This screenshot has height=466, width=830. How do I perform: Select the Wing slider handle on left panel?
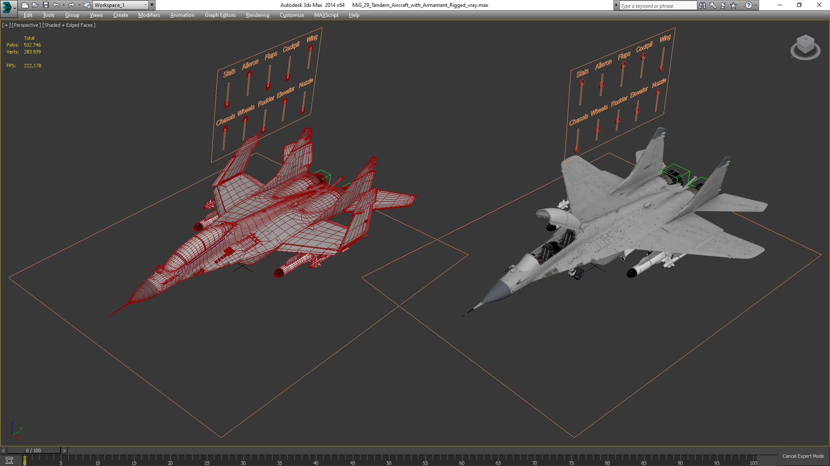click(311, 48)
